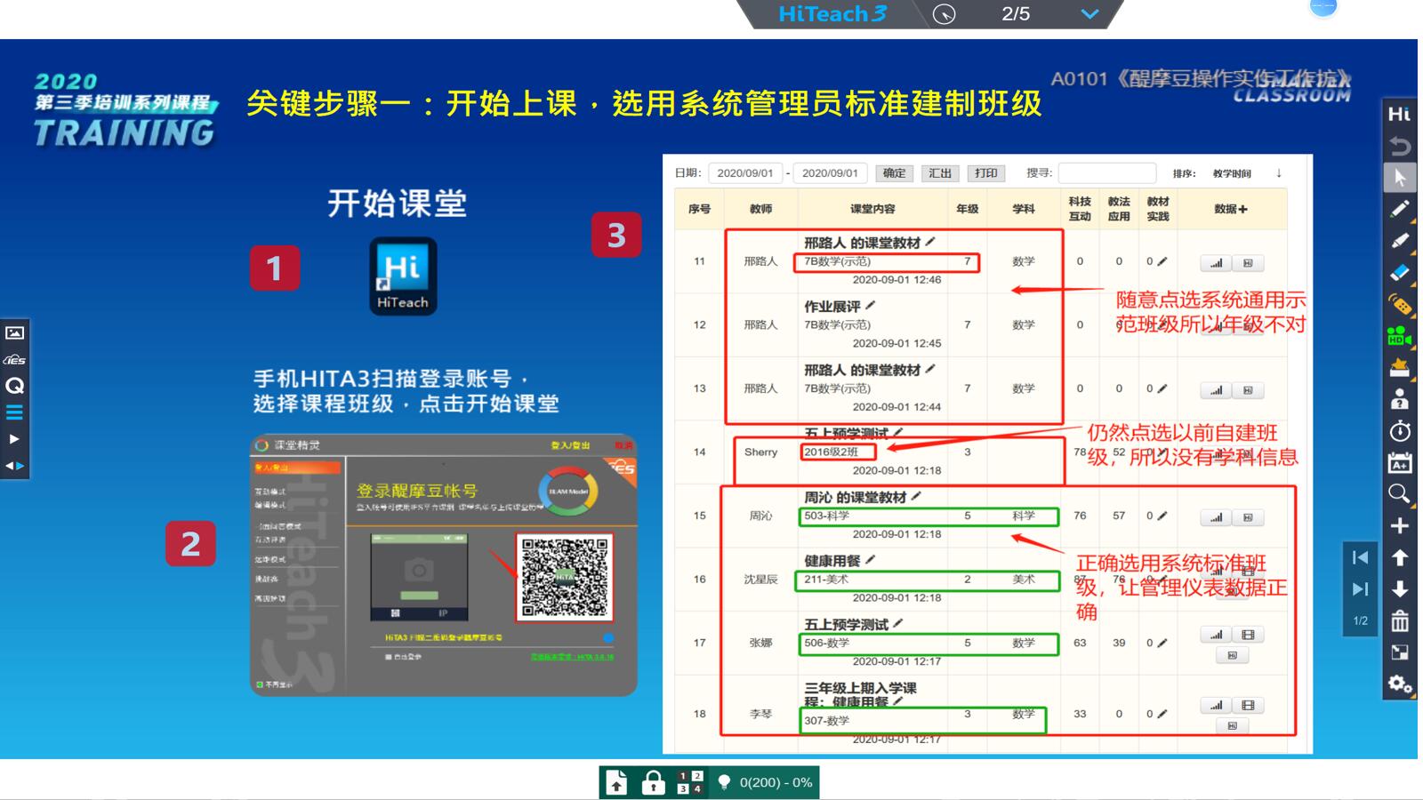This screenshot has width=1423, height=800.
Task: Click the undo arrow in right toolbar
Action: coord(1400,146)
